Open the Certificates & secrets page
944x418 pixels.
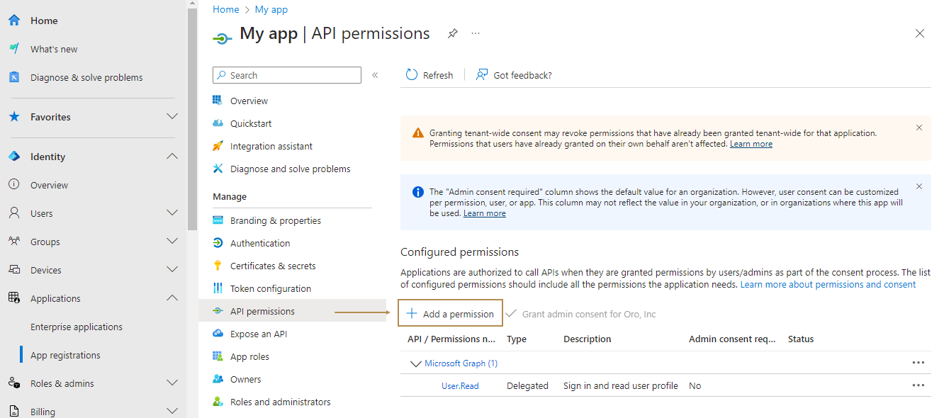point(272,266)
